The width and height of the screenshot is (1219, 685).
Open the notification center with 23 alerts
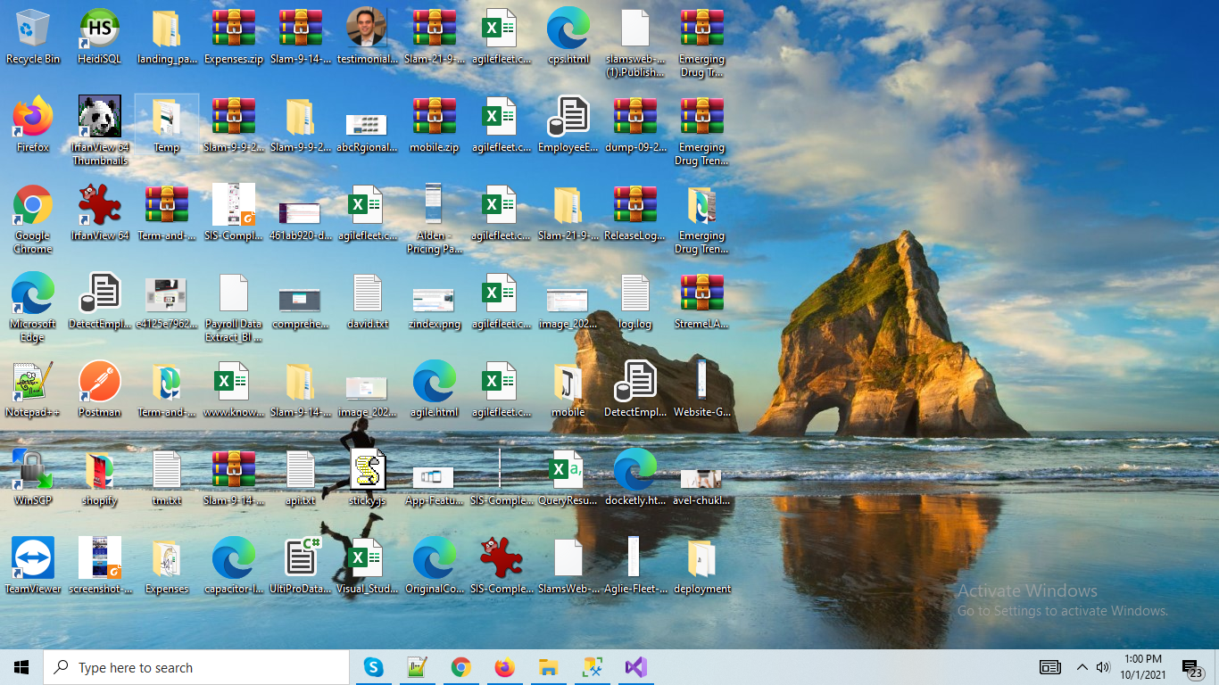click(x=1191, y=667)
